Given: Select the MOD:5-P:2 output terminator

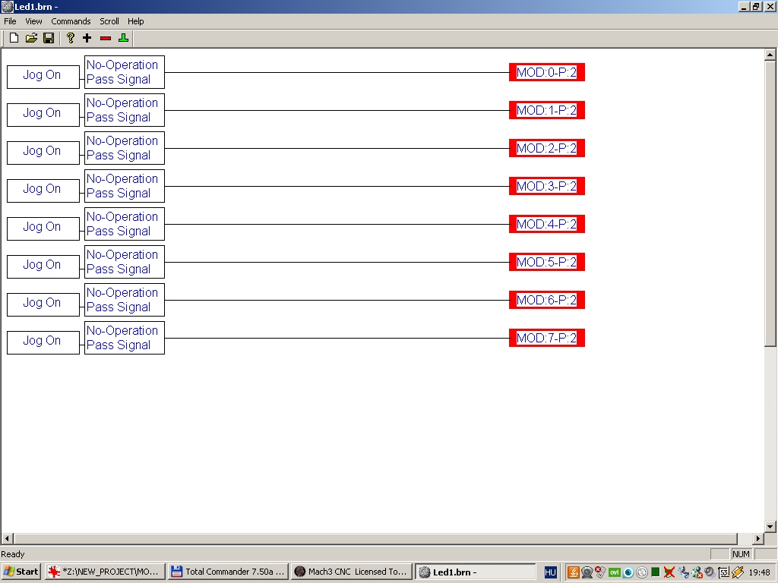Looking at the screenshot, I should (x=547, y=262).
